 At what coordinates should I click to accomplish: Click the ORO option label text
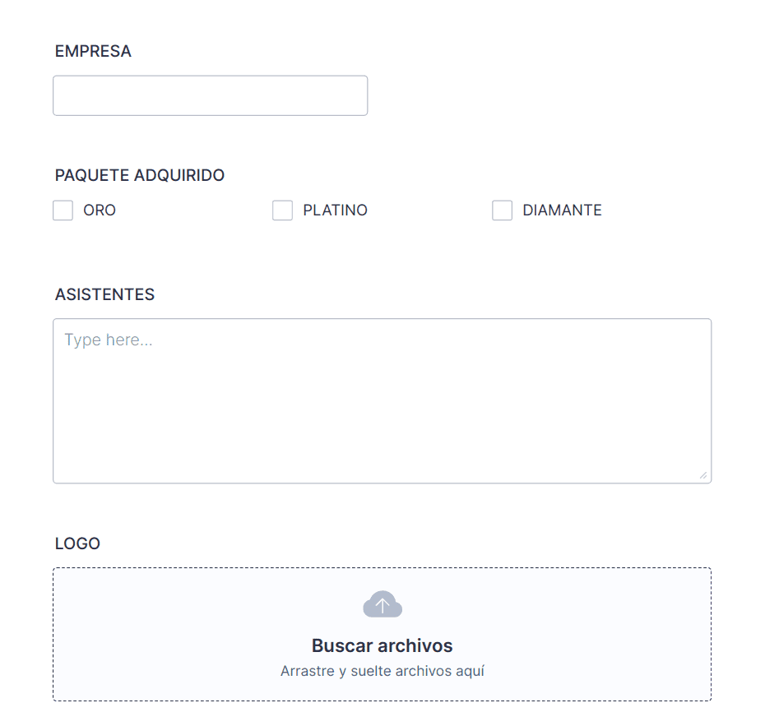pos(100,210)
